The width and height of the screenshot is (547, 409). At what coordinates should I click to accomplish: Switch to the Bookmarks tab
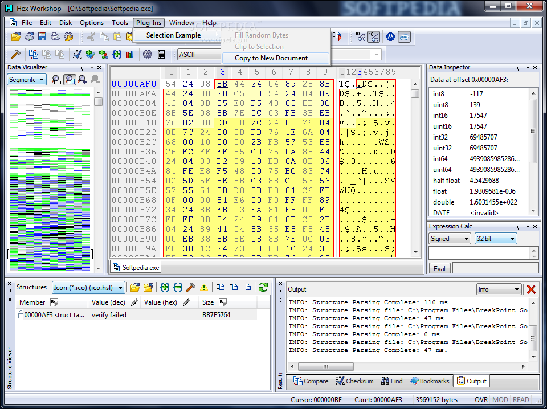[430, 381]
